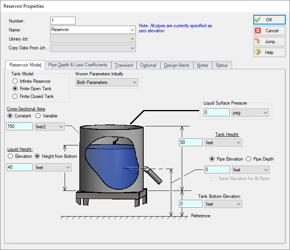The width and height of the screenshot is (290, 250).
Task: Click the Jump arrow icon
Action: (258, 42)
